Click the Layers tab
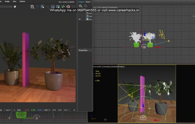The width and height of the screenshot is (195, 124). (x=81, y=2)
